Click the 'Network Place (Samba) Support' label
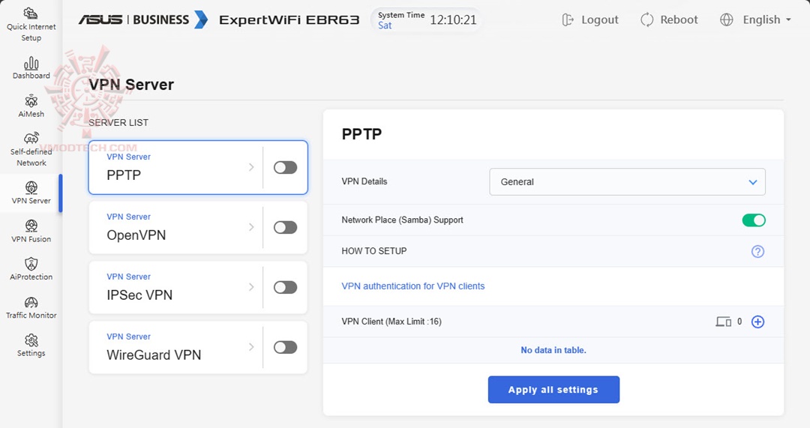This screenshot has width=810, height=428. [x=402, y=220]
